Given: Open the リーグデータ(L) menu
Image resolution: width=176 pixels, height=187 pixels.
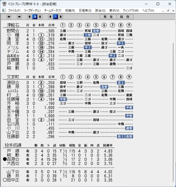Looking at the screenshot, I should click(32, 11).
